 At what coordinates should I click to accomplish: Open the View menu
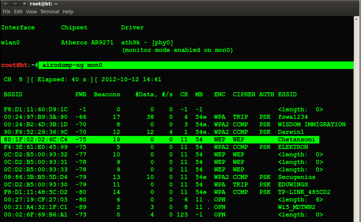click(x=31, y=12)
